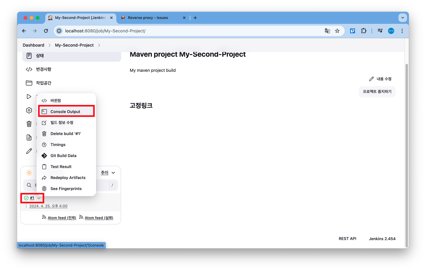Open the 상태 sidebar item
Image resolution: width=426 pixels, height=271 pixels.
click(72, 56)
